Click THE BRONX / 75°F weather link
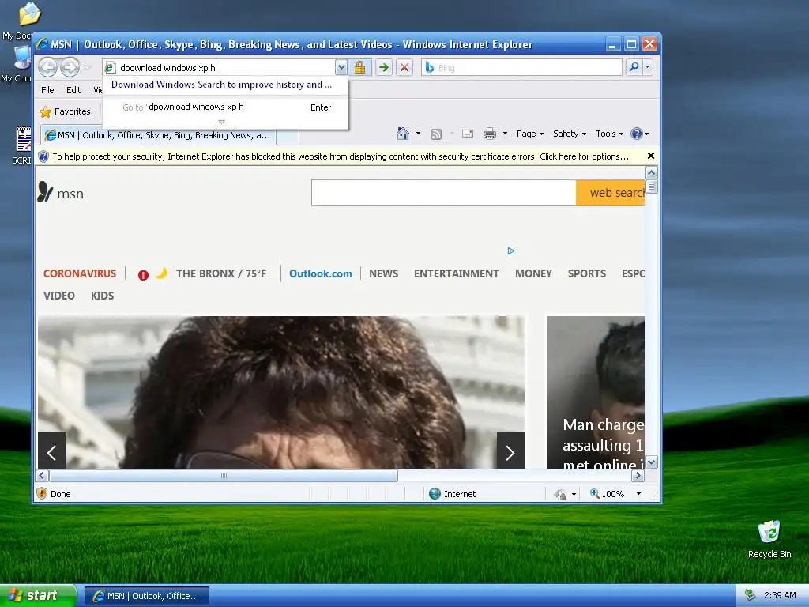809x607 pixels. tap(221, 273)
